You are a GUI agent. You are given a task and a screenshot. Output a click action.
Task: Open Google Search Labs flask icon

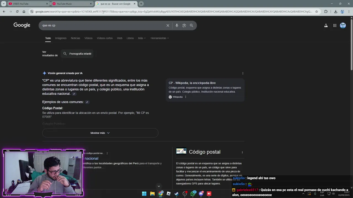tap(326, 25)
